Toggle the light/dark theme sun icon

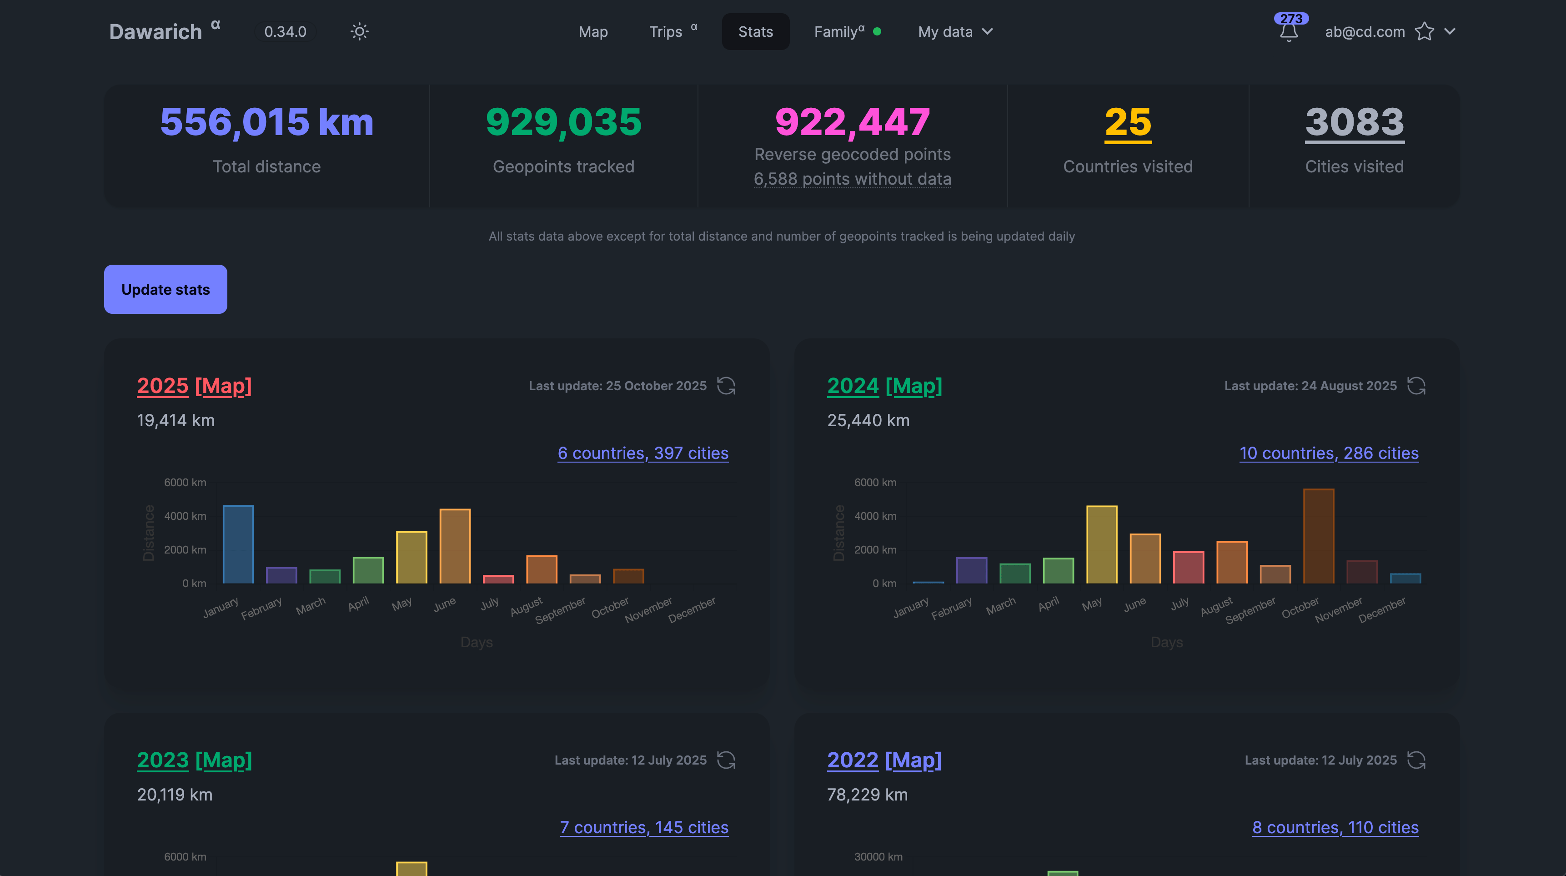[359, 32]
